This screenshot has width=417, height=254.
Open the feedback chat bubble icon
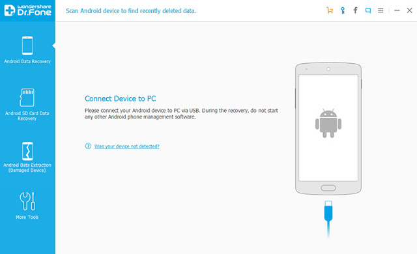(x=368, y=10)
